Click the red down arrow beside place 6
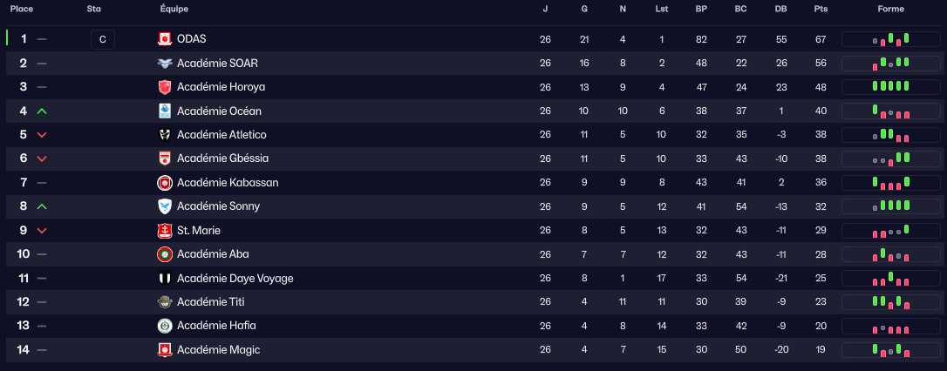947x371 pixels. (x=42, y=159)
